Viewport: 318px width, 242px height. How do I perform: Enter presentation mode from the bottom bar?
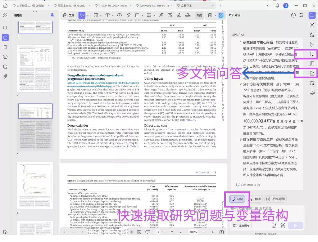click(x=147, y=232)
